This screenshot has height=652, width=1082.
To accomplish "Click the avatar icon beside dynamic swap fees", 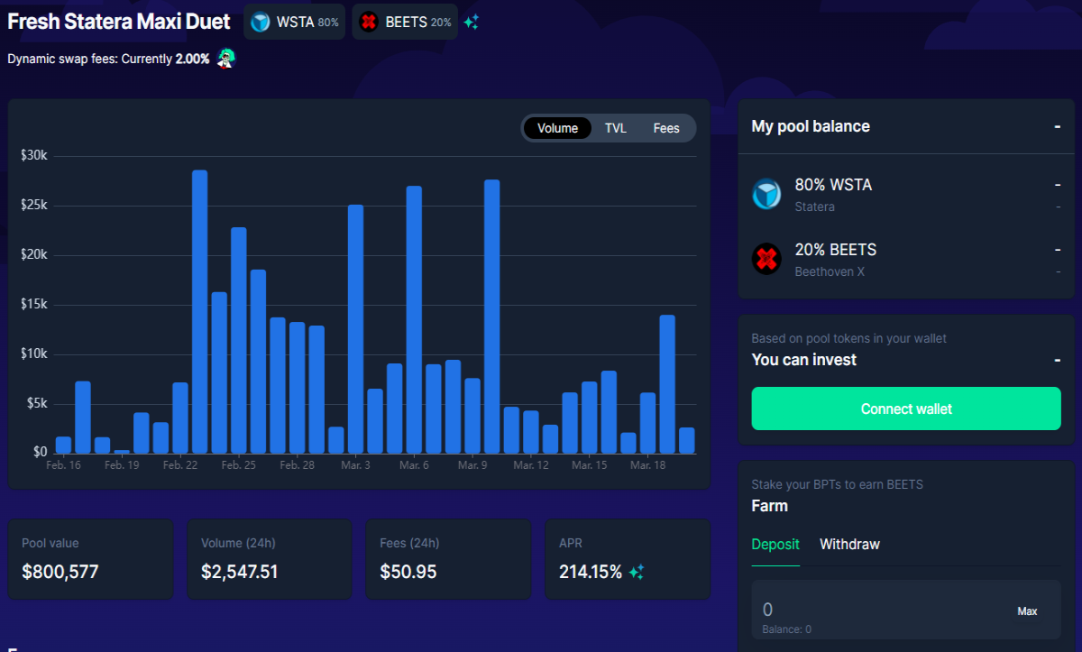I will click(226, 59).
